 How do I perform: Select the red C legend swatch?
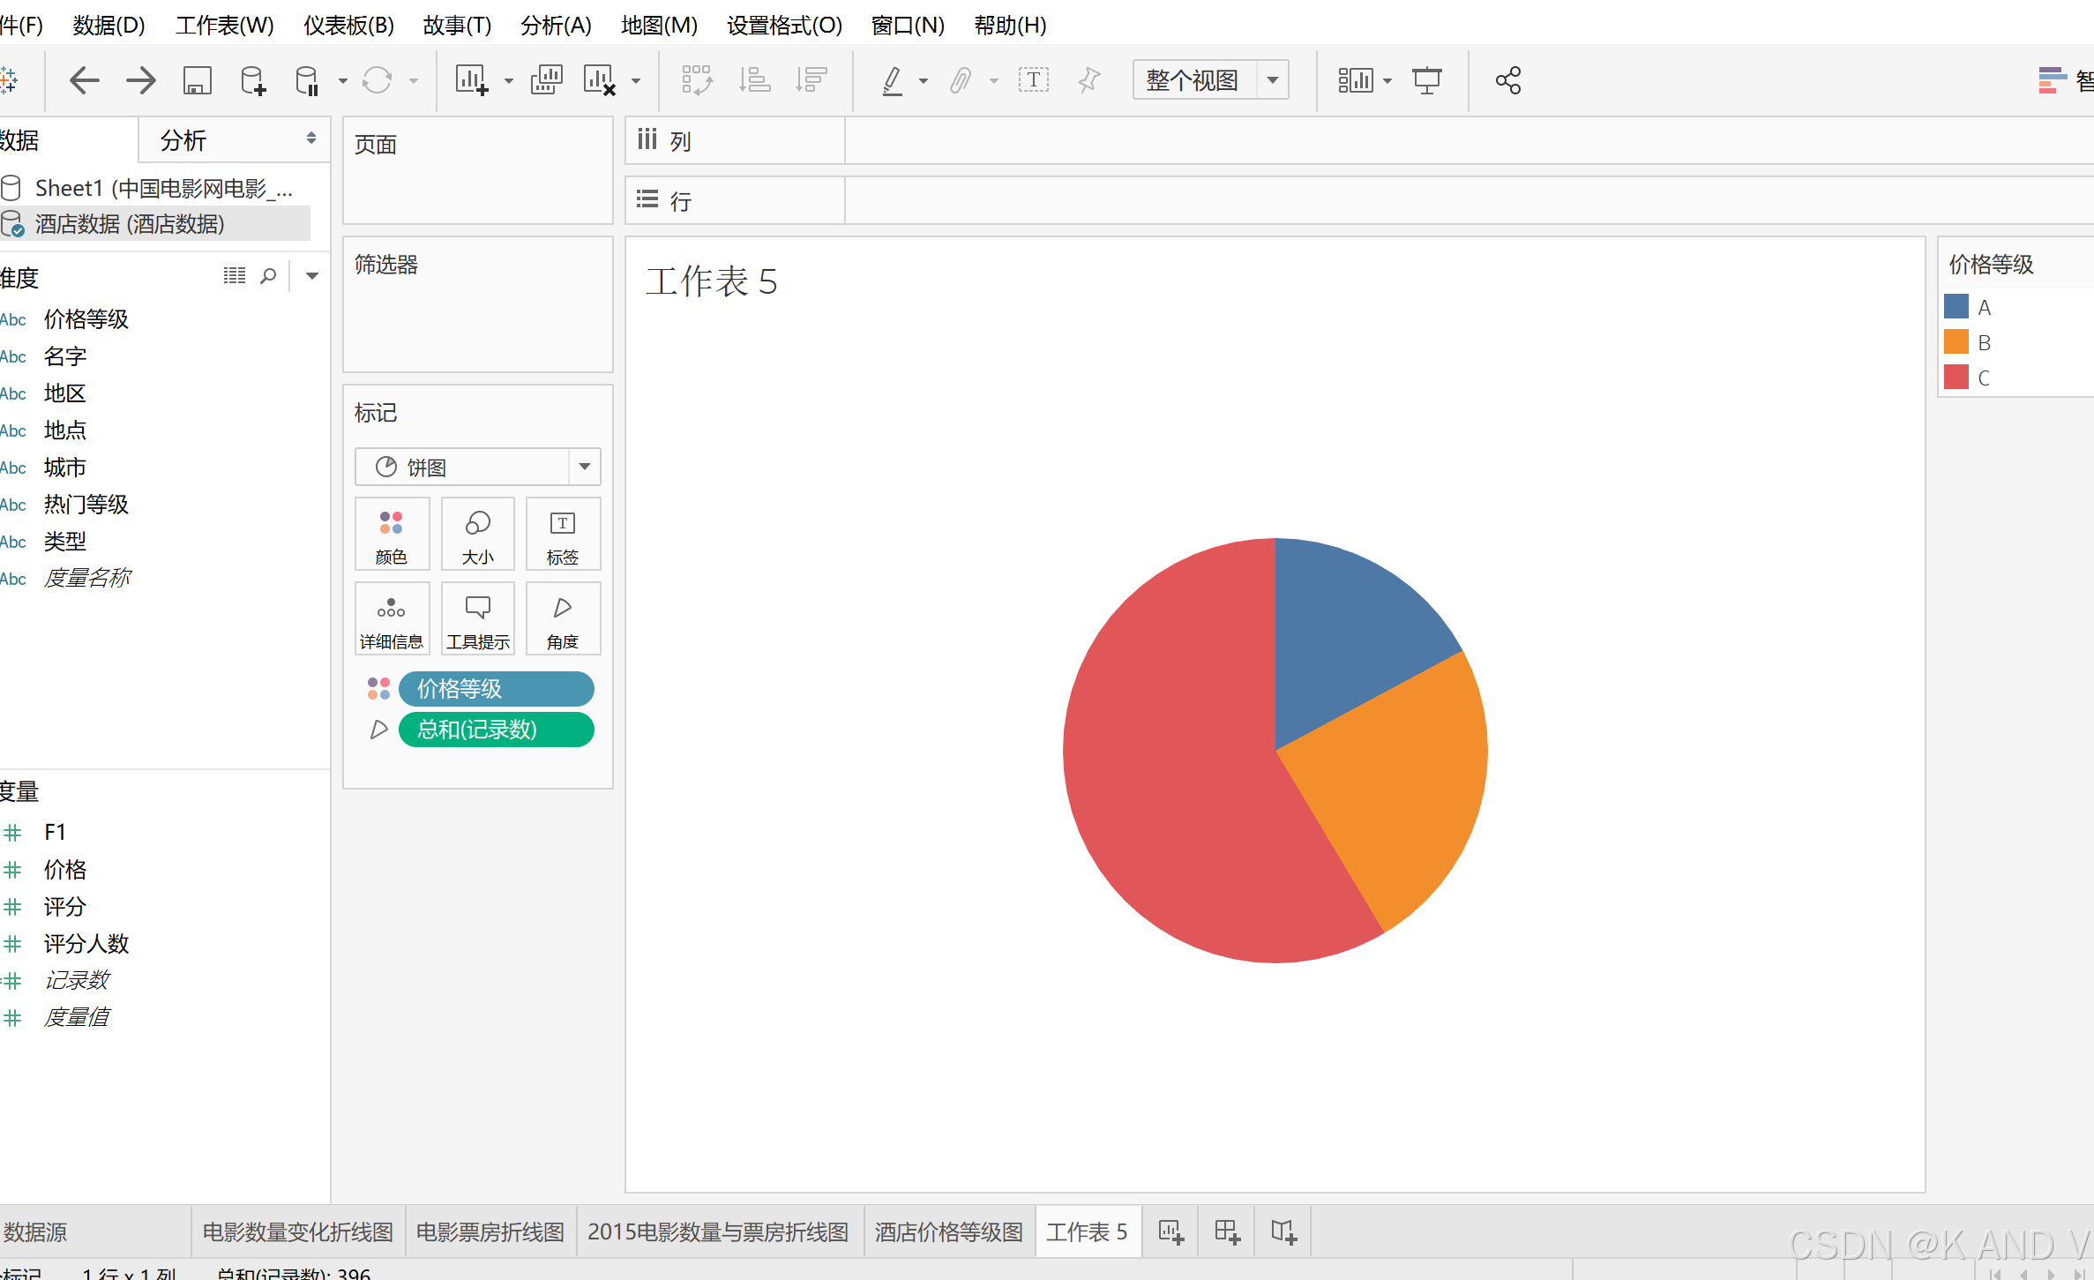tap(1956, 377)
